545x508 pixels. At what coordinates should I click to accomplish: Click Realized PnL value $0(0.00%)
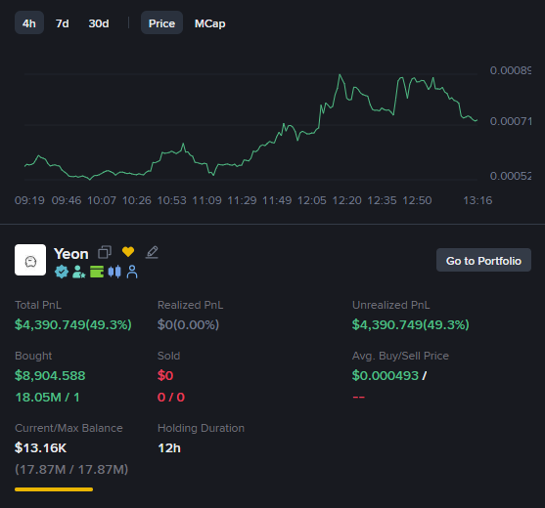188,324
